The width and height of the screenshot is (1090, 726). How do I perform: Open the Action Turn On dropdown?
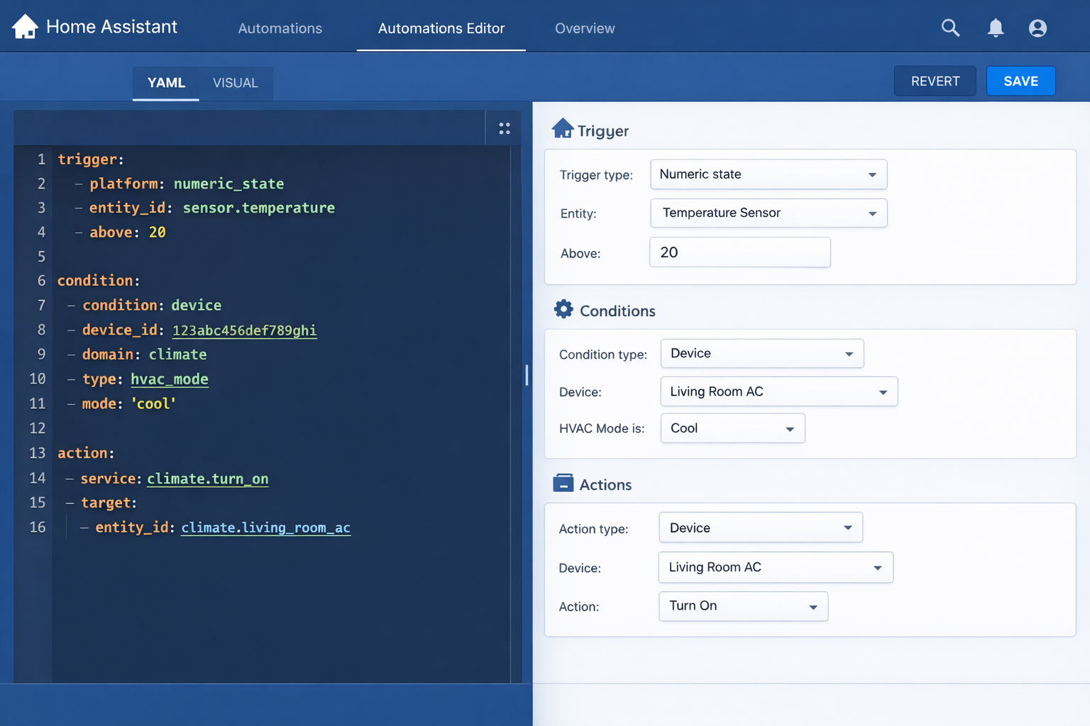coord(743,606)
